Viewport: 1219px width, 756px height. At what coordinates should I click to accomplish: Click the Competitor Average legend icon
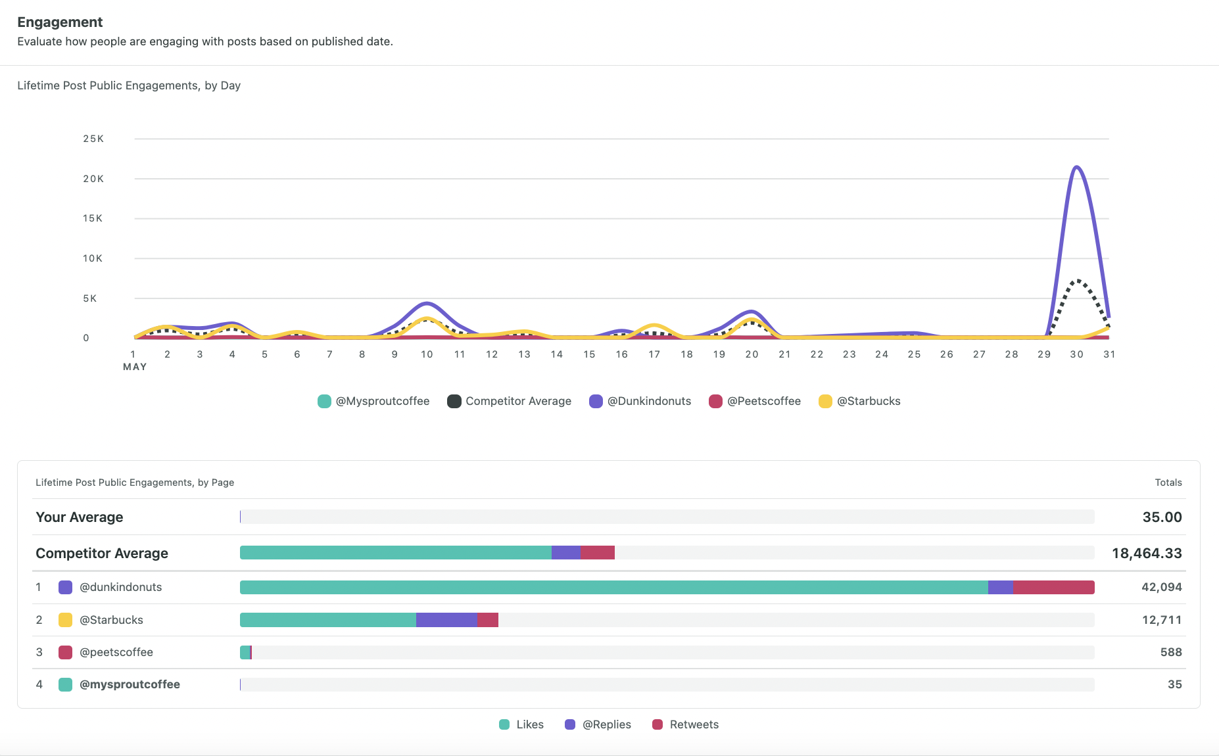pyautogui.click(x=454, y=401)
